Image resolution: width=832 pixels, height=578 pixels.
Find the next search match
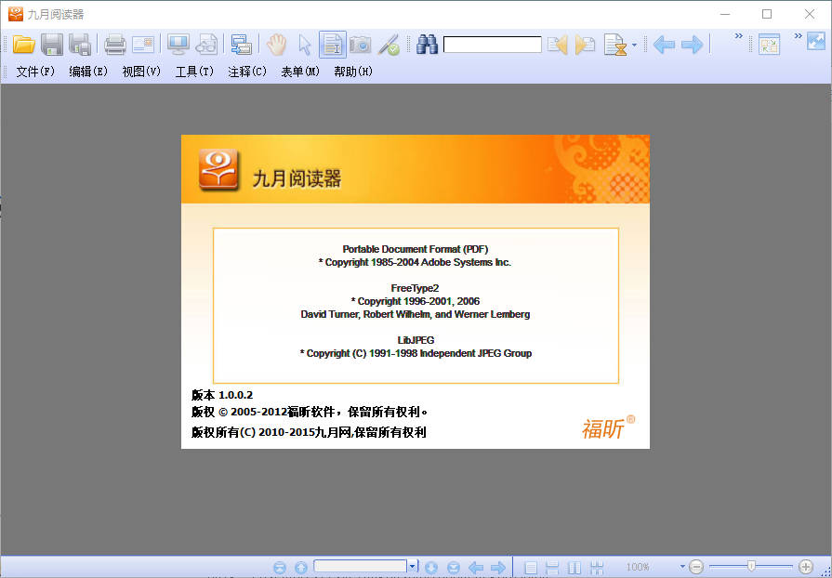[585, 45]
